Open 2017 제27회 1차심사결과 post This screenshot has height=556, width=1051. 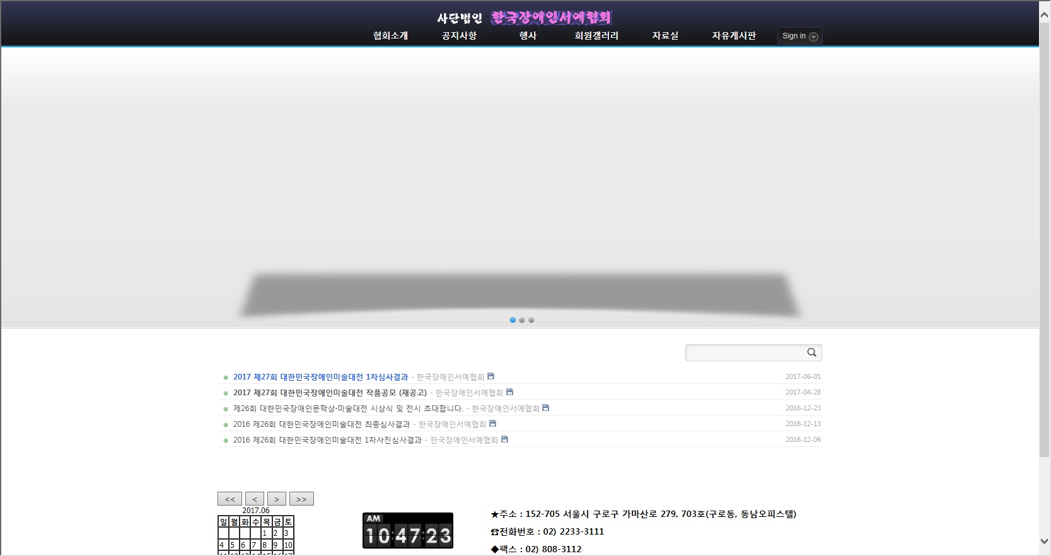click(x=321, y=377)
